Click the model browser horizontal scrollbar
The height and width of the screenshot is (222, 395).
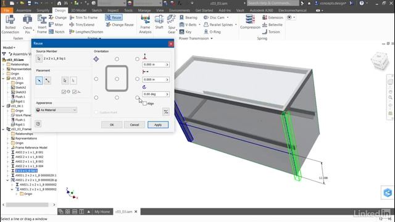(x=27, y=205)
